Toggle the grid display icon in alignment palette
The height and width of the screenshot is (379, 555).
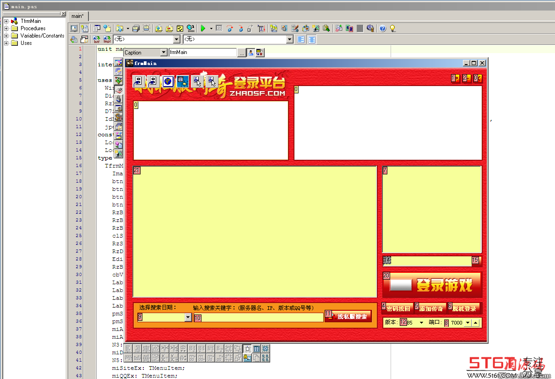coord(256,349)
